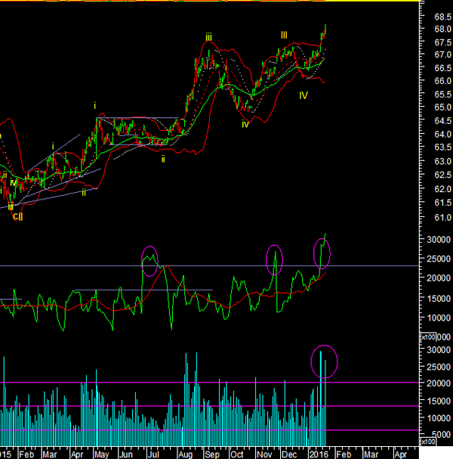The image size is (453, 459).
Task: Select the July magenta circle on the indicator
Action: coord(149,260)
